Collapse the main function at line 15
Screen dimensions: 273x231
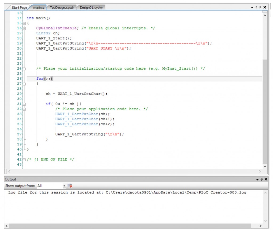[24, 23]
